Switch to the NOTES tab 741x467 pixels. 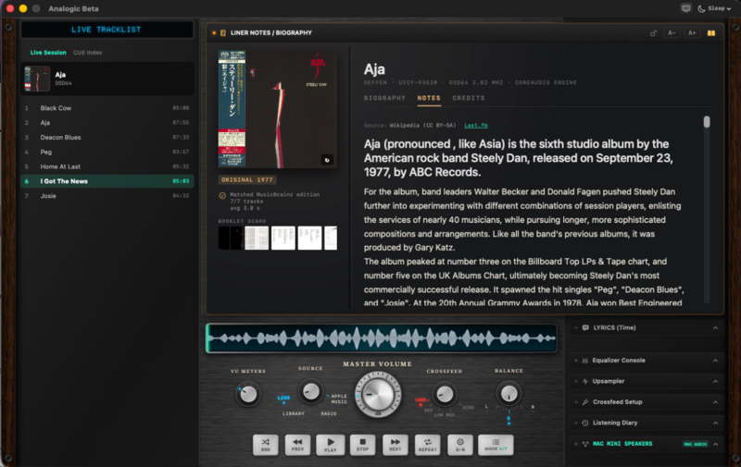click(x=429, y=98)
